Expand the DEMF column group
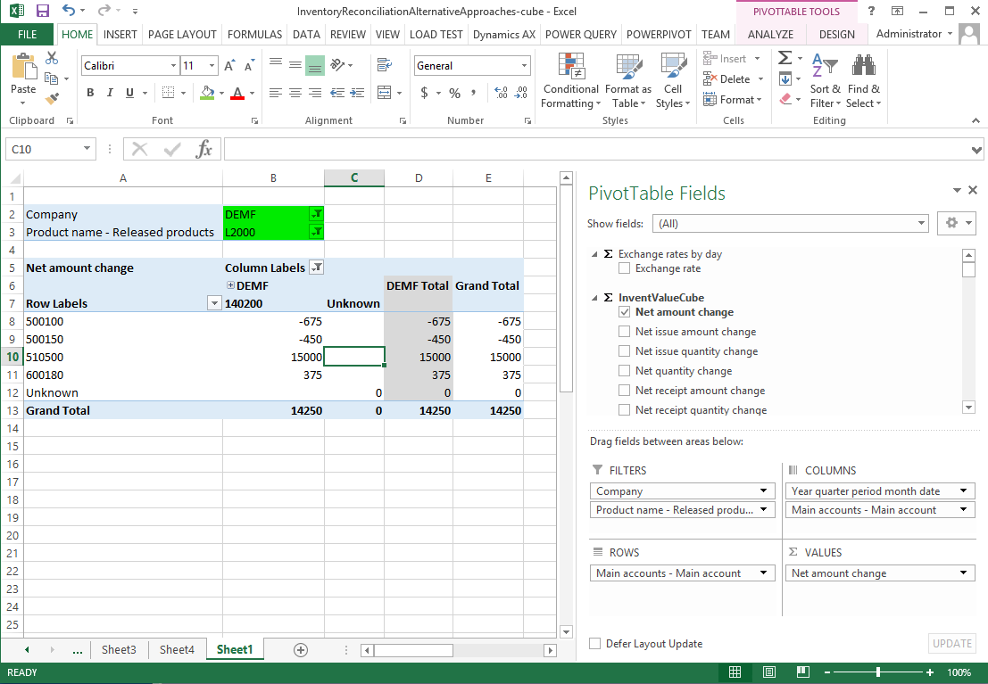Screen dimensions: 988x684 230,285
